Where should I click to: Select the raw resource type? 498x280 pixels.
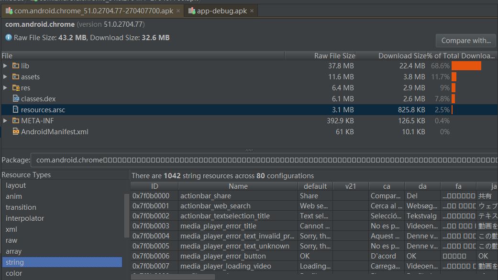pyautogui.click(x=62, y=240)
